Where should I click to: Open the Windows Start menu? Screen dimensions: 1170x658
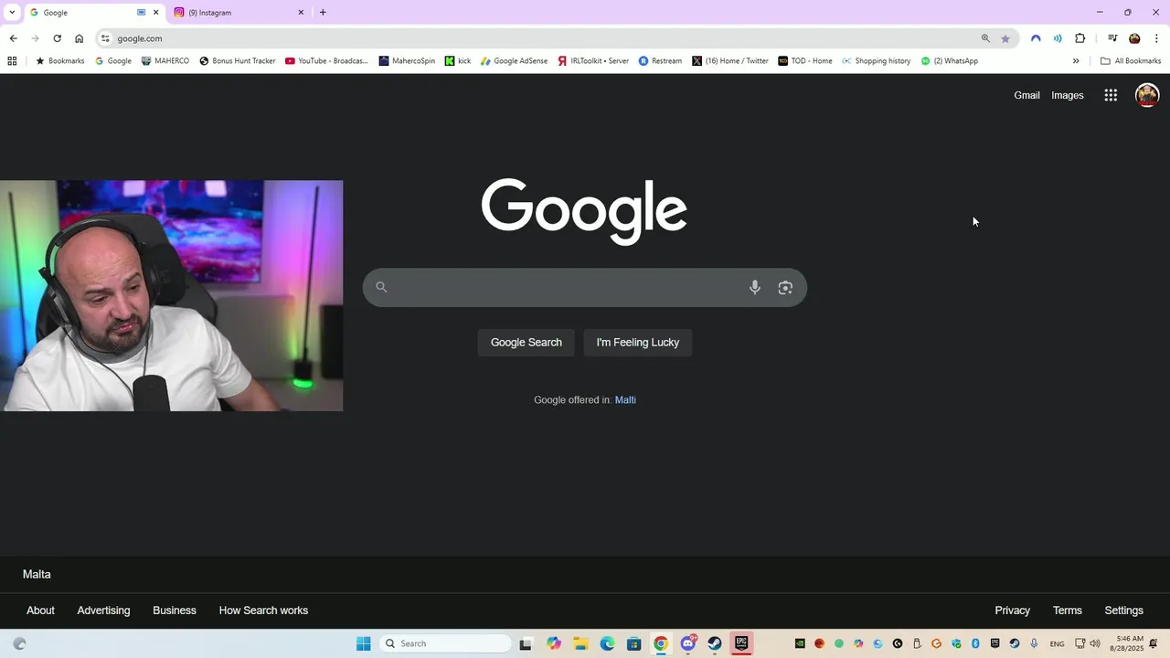tap(363, 643)
